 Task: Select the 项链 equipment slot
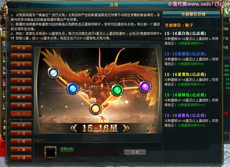coord(21,48)
